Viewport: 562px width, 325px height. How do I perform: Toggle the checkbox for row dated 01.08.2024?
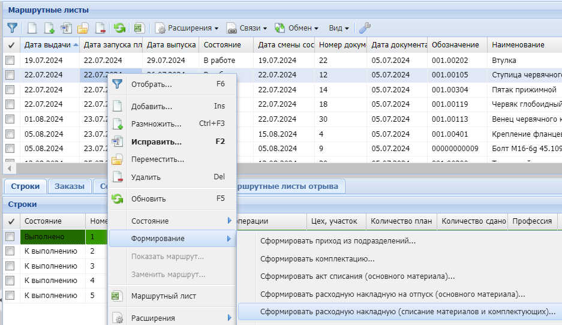pos(10,119)
